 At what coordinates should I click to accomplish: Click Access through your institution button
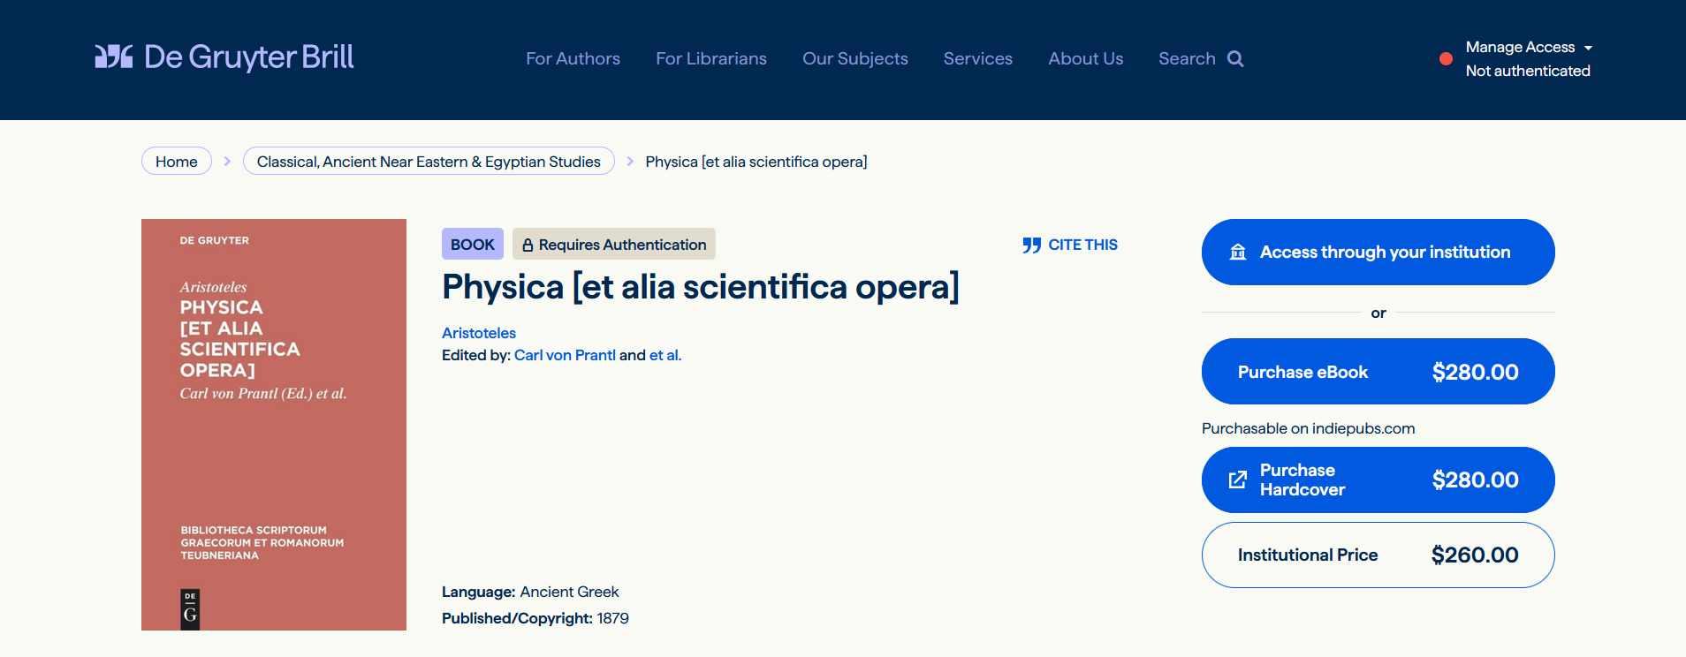(x=1378, y=253)
